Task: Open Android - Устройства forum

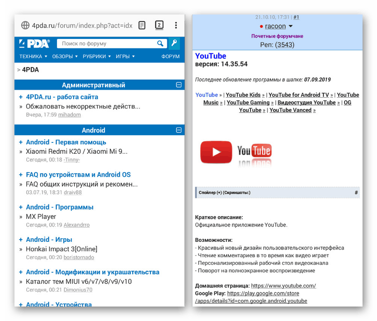Action: tap(59, 304)
